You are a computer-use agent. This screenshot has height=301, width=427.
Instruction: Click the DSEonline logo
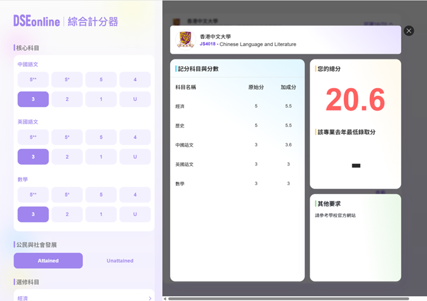pos(36,21)
